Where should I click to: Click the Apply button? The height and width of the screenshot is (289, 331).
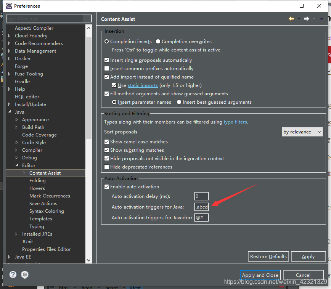point(308,257)
